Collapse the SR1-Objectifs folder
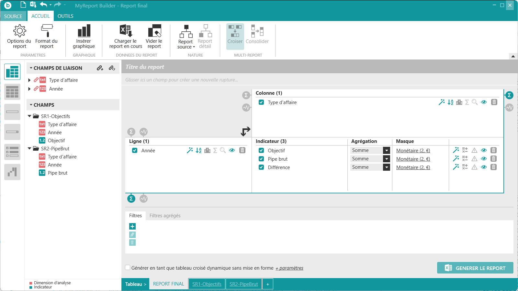Viewport: 518px width, 291px height. [x=29, y=116]
